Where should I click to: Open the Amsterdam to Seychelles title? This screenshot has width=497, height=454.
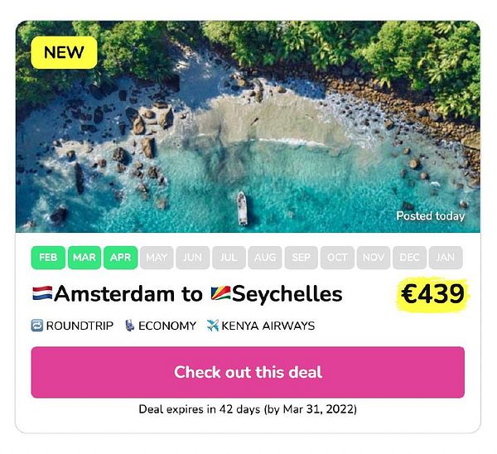point(199,294)
